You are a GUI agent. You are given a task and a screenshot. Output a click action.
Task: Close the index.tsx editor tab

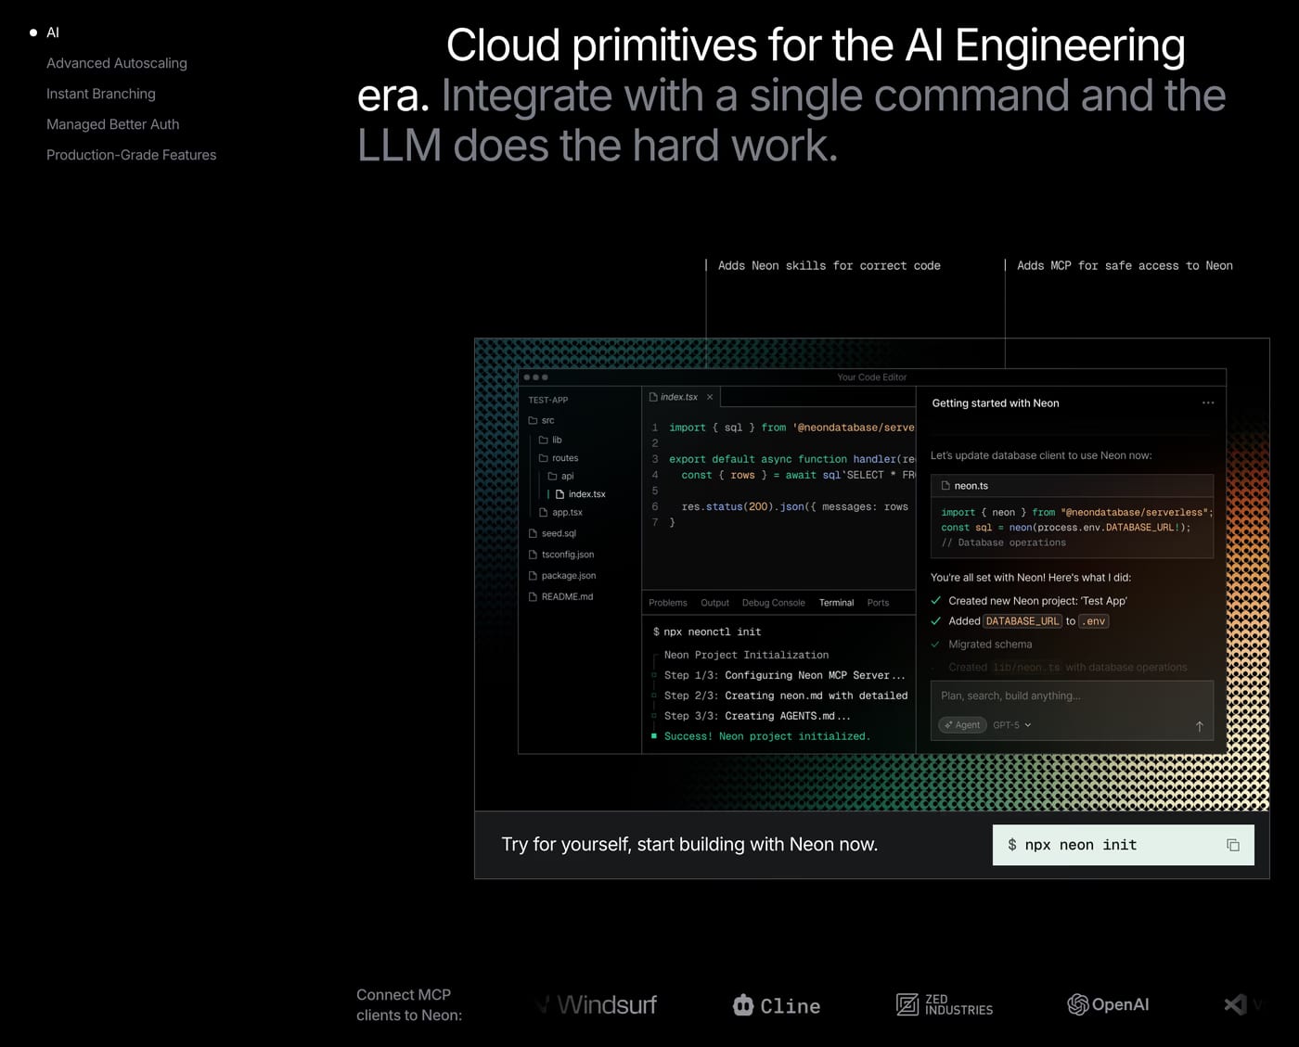[710, 397]
